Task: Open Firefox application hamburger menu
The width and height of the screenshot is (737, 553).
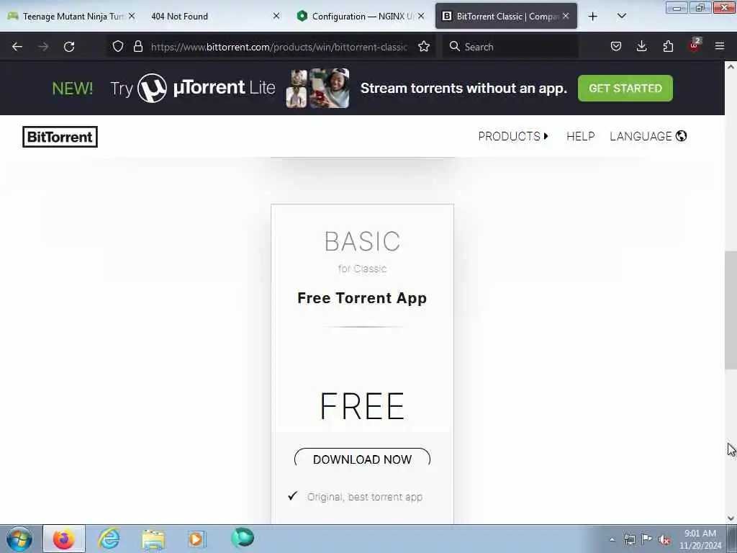Action: tap(720, 46)
